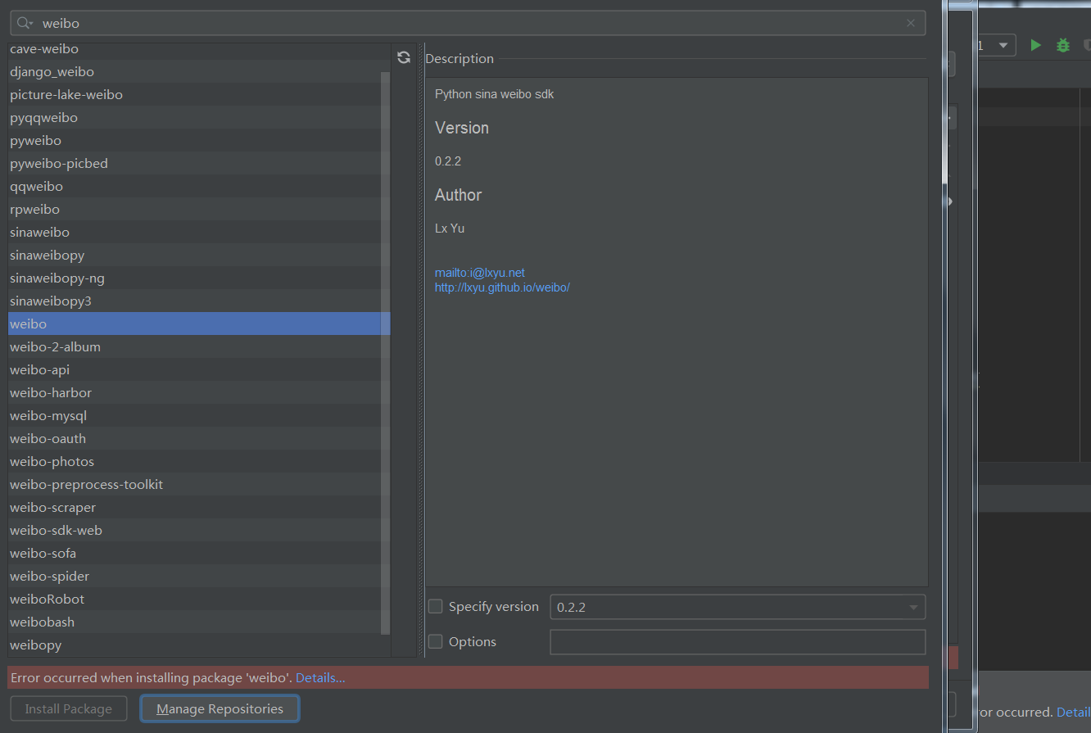
Task: Select weibo-api package
Action: (199, 369)
